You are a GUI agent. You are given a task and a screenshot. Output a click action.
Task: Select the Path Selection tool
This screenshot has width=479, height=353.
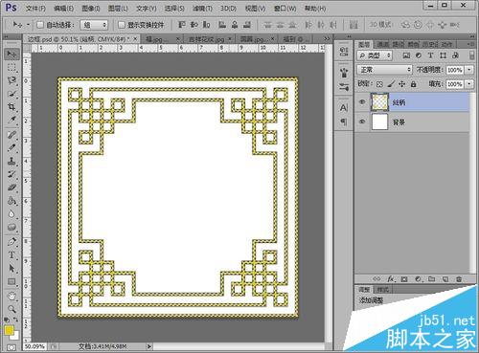click(11, 269)
